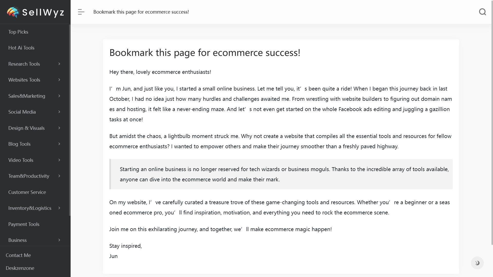
Task: Expand the Video Tools chevron
Action: [59, 160]
